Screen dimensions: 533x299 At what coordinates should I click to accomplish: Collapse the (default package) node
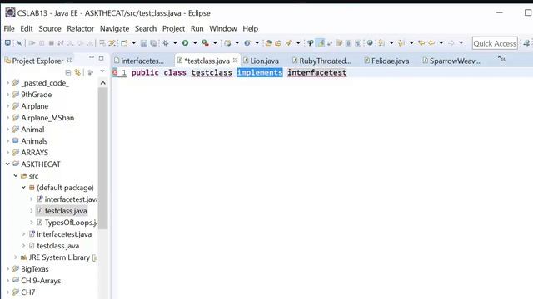(x=23, y=187)
